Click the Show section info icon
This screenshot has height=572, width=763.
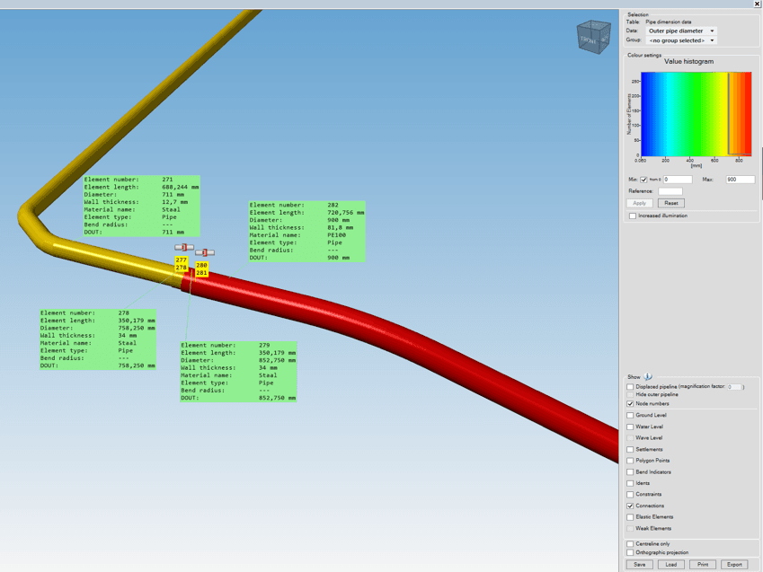(x=648, y=377)
